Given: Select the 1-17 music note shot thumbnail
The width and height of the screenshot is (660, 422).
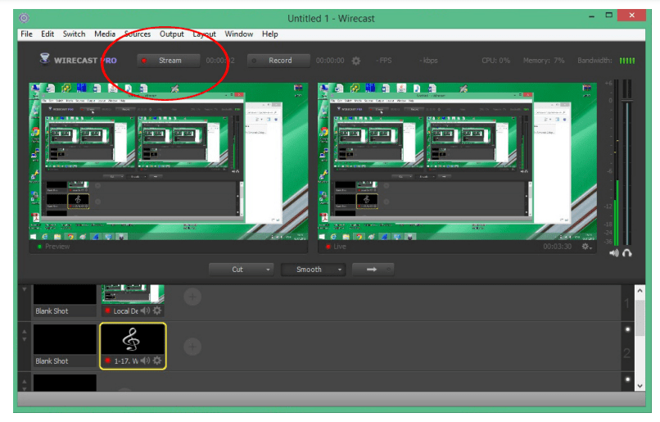Looking at the screenshot, I should tap(133, 339).
